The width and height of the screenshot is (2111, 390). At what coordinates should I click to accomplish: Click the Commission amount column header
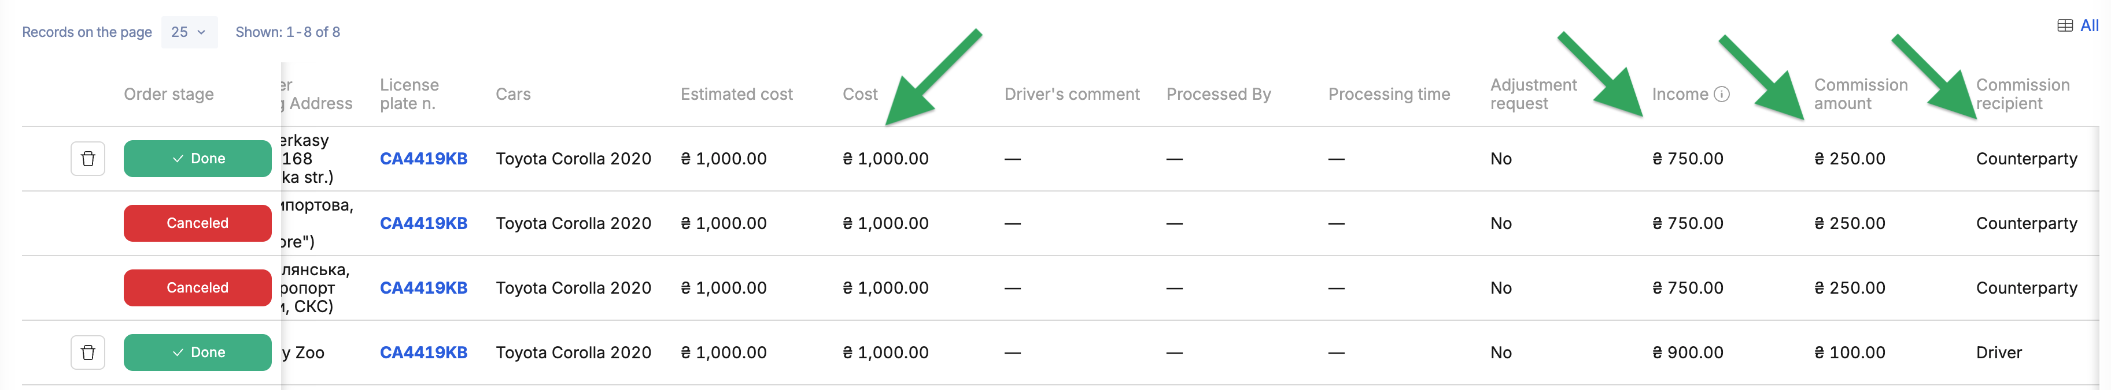[x=1860, y=94]
